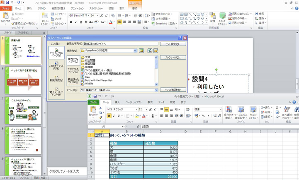Select slide 7 thumbnail
Screen dimensions: 299x180
23,110
